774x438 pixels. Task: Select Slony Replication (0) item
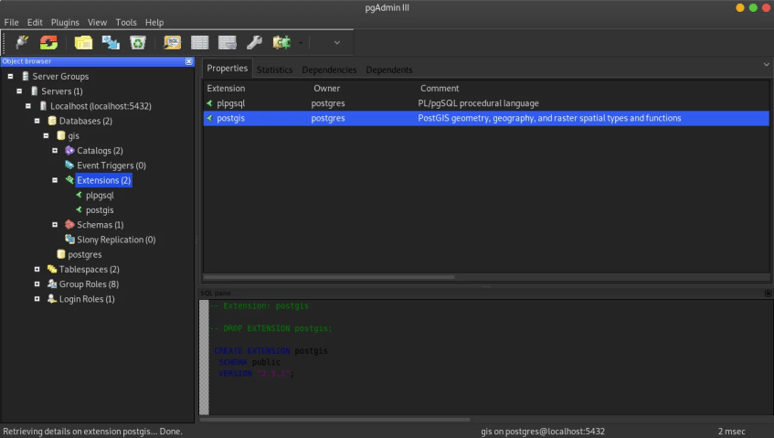[x=116, y=240]
